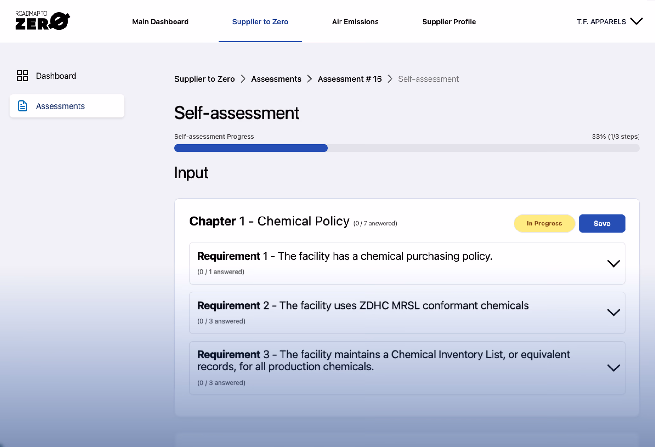Open the Main Dashboard tab
This screenshot has height=447, width=655.
pyautogui.click(x=160, y=22)
